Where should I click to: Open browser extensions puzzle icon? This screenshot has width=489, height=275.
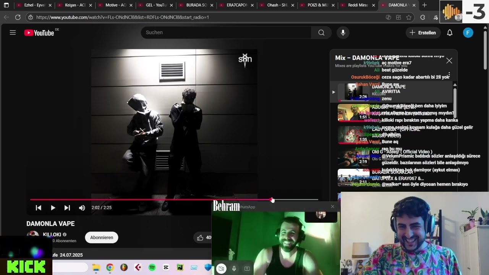click(x=423, y=17)
